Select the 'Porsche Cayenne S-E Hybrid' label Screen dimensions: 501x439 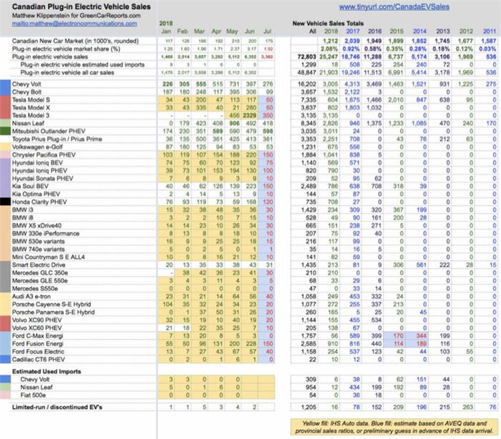(51, 305)
